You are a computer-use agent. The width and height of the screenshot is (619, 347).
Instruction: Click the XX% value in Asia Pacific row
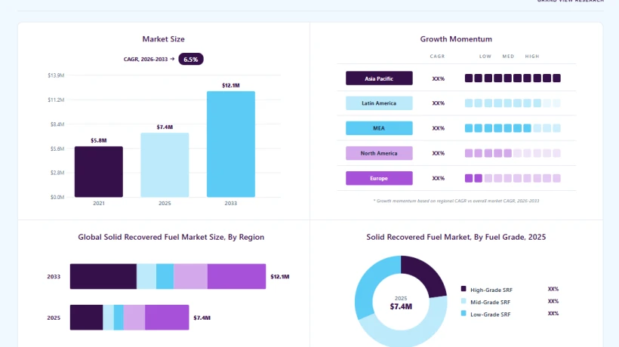click(x=438, y=78)
